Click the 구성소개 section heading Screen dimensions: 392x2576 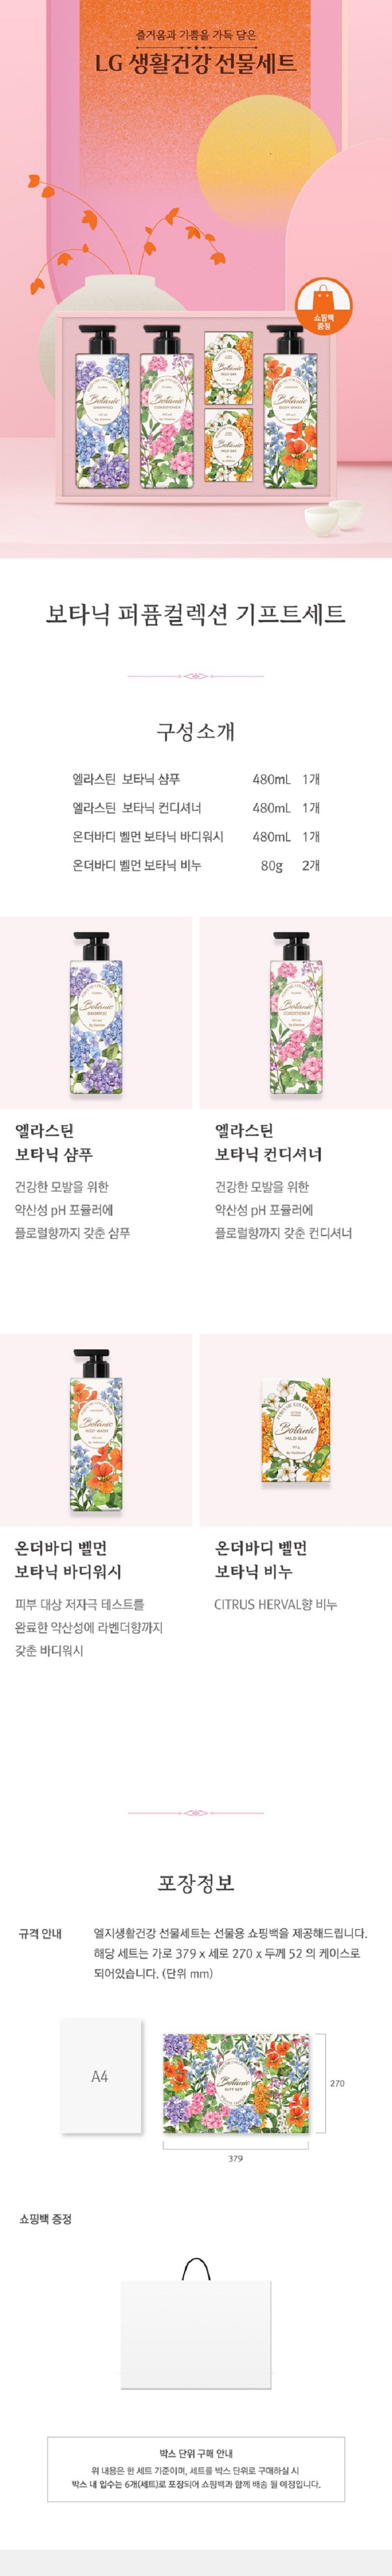pyautogui.click(x=196, y=731)
